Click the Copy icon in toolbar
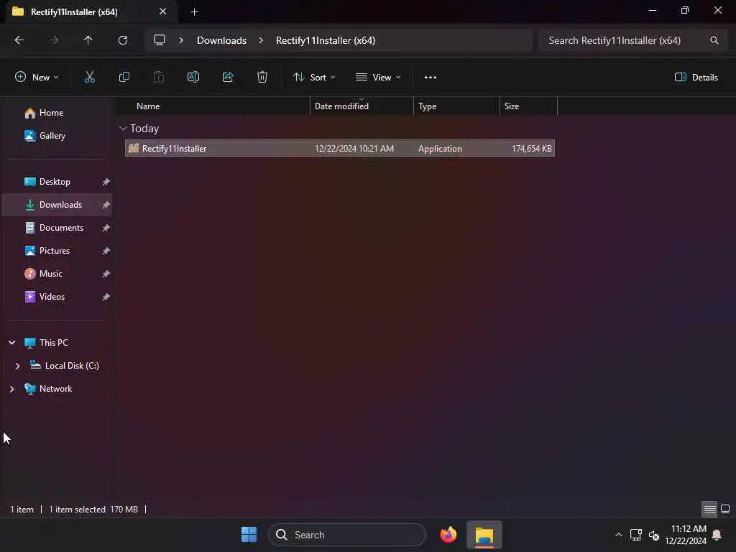The height and width of the screenshot is (552, 736). [x=124, y=78]
